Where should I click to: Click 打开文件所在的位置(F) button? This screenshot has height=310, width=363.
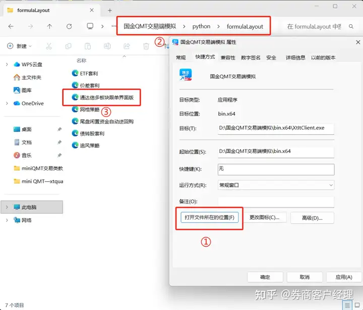coord(210,218)
